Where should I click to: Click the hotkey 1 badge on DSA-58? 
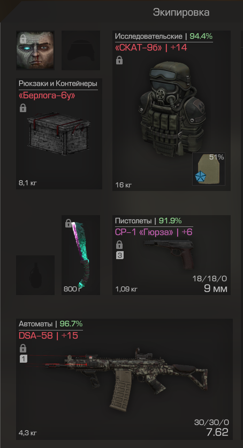point(24,358)
